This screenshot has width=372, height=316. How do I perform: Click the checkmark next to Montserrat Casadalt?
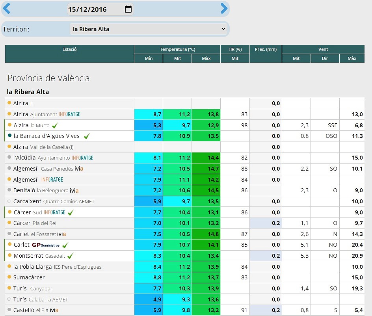click(70, 256)
